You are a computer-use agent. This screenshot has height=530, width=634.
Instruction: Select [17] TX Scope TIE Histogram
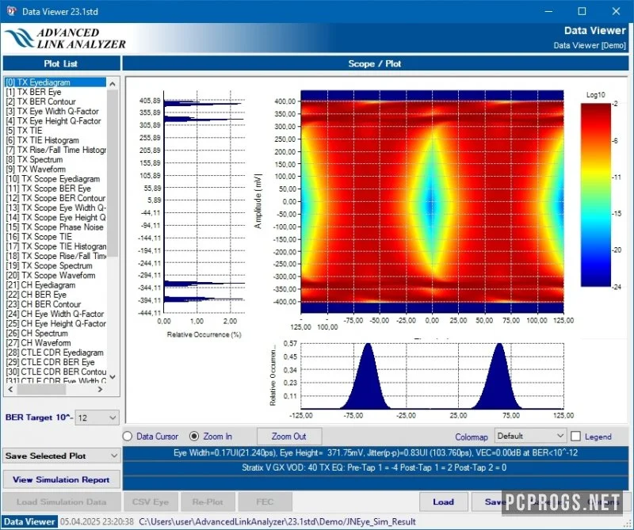55,246
